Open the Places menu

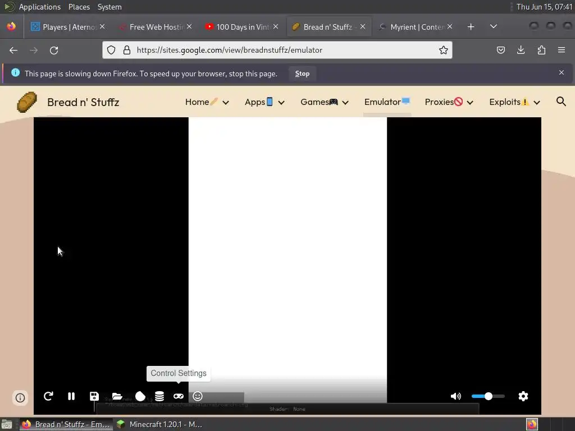pos(79,7)
